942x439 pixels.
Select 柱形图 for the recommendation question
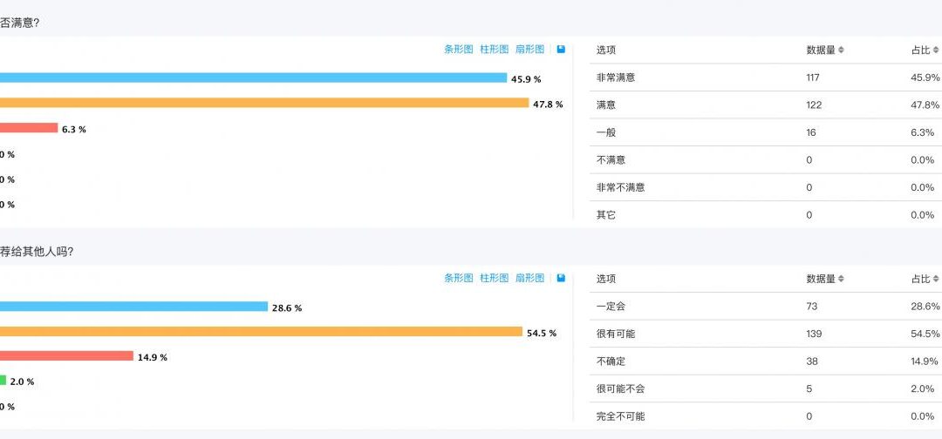(x=494, y=278)
